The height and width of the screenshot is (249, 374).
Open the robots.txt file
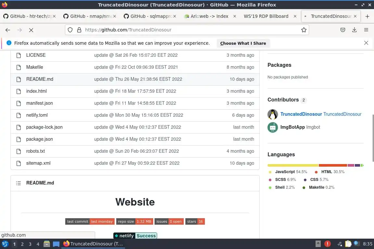(x=35, y=151)
